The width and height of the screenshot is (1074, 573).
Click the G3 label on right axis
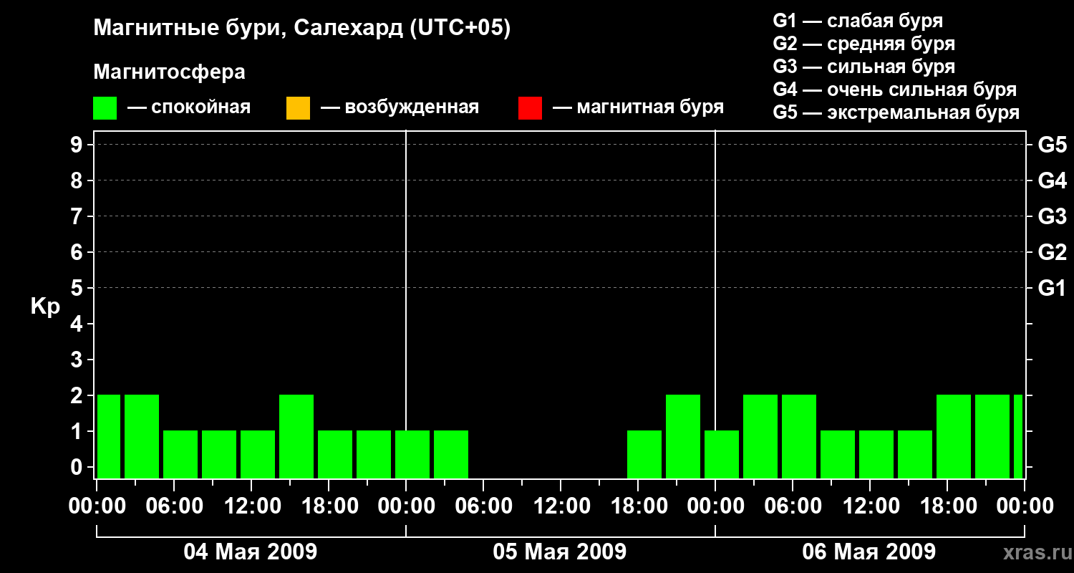coord(1053,216)
